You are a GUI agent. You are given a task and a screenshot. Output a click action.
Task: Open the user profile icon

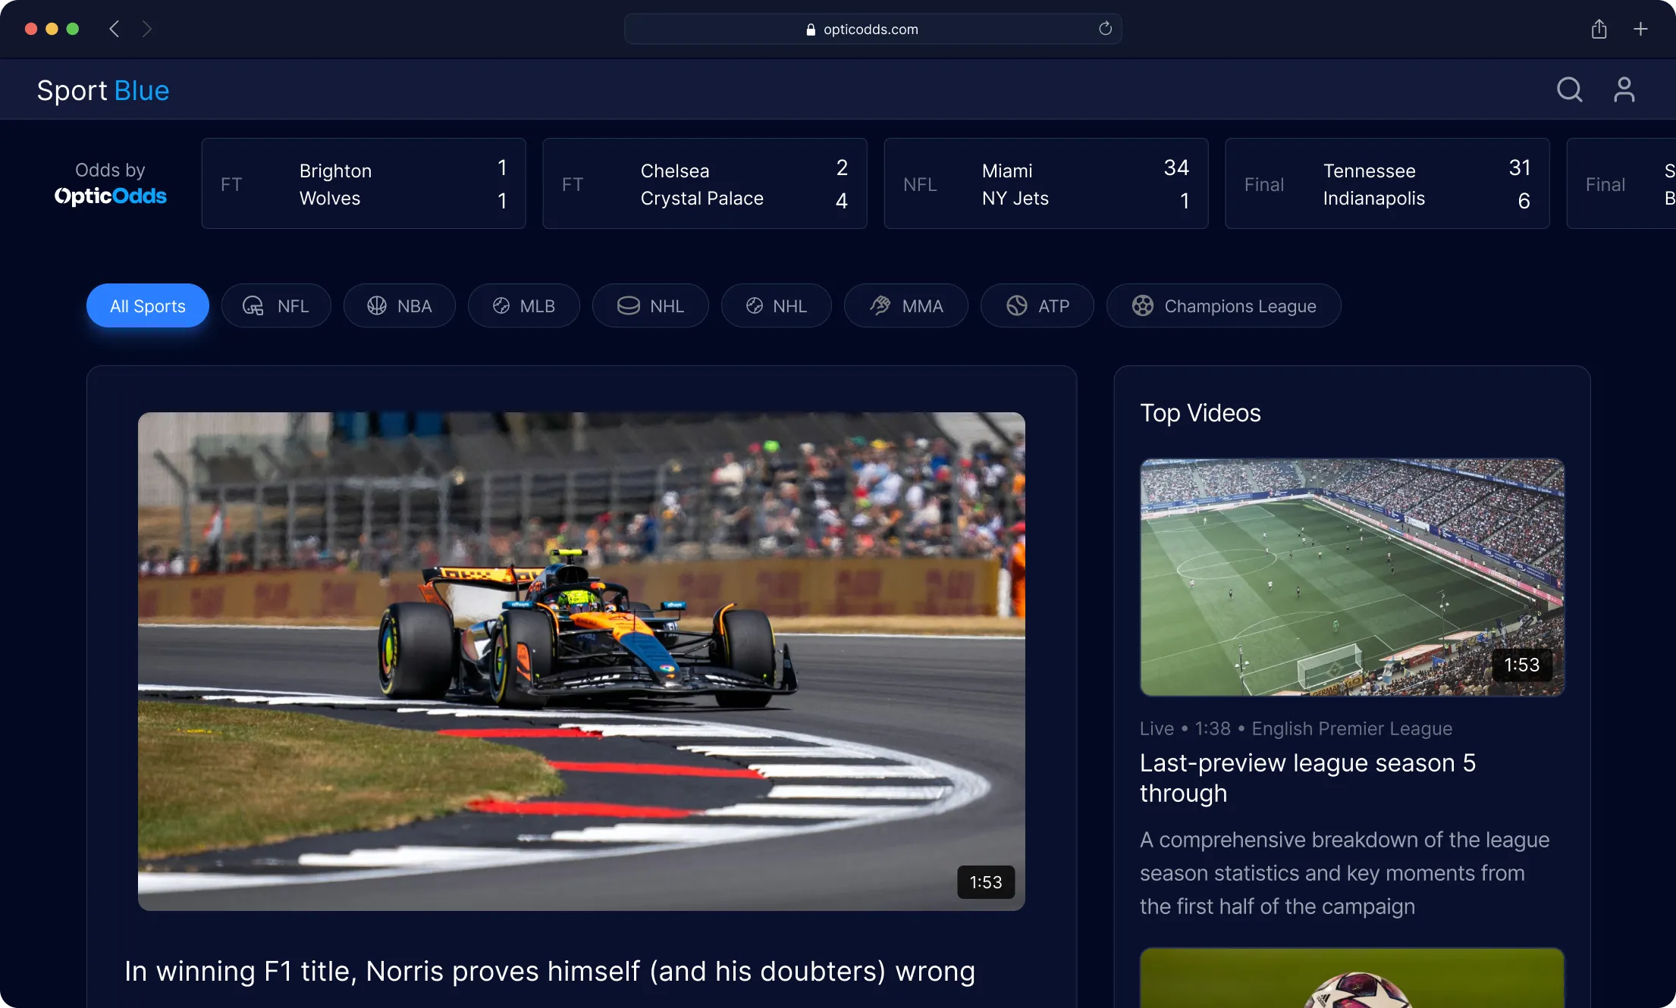coord(1624,89)
